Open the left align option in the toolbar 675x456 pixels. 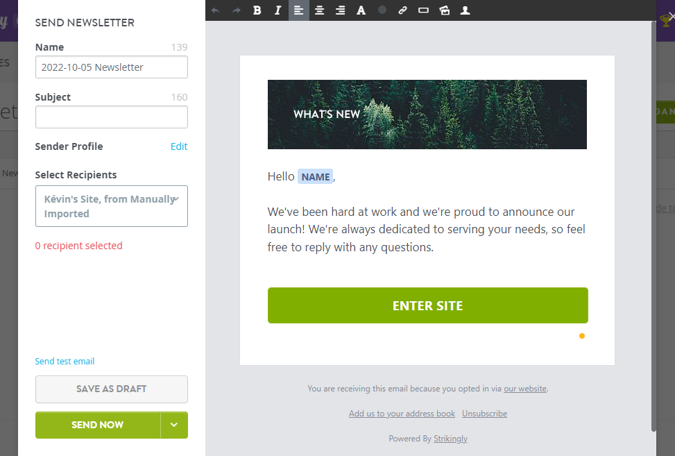(x=298, y=10)
